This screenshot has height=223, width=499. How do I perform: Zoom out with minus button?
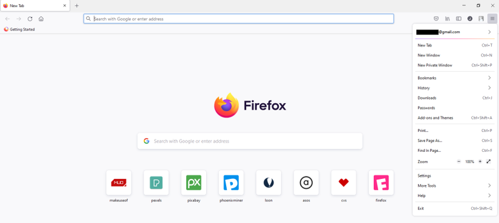pos(459,162)
